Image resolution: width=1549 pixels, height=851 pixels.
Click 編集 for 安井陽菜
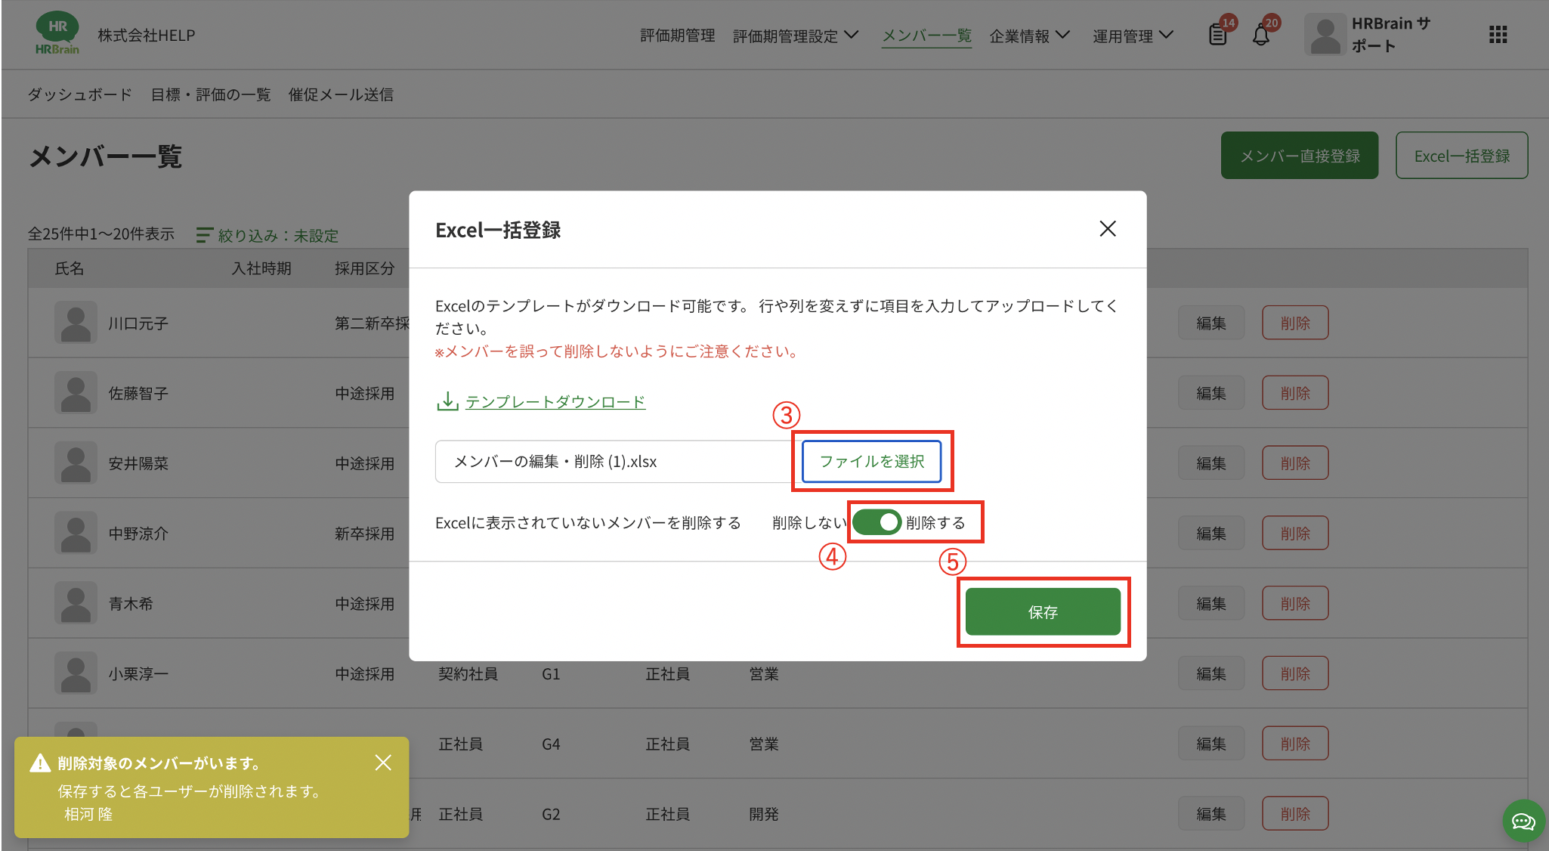point(1211,463)
